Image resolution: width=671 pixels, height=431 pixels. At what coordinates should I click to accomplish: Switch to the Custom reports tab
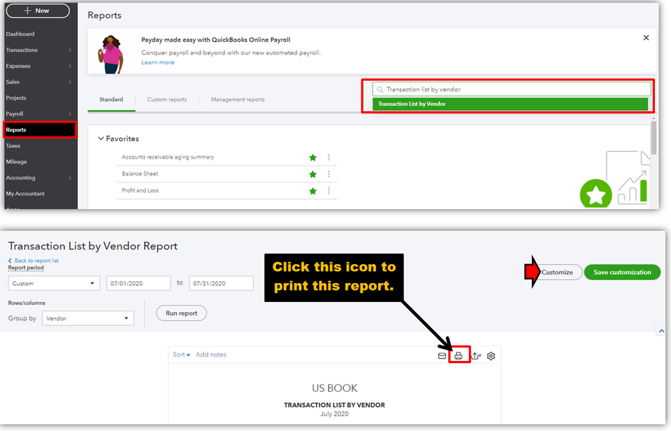tap(167, 100)
